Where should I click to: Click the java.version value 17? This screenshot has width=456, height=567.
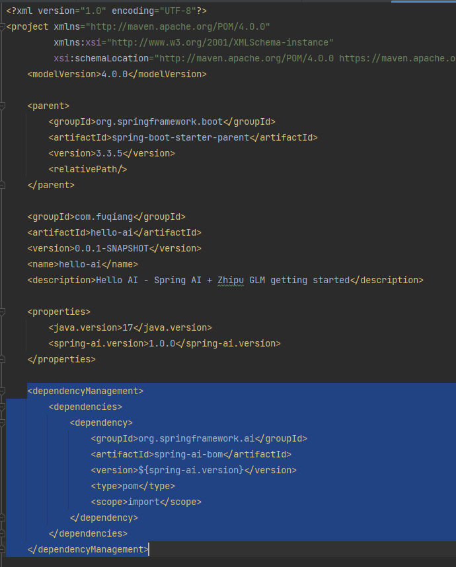click(128, 327)
